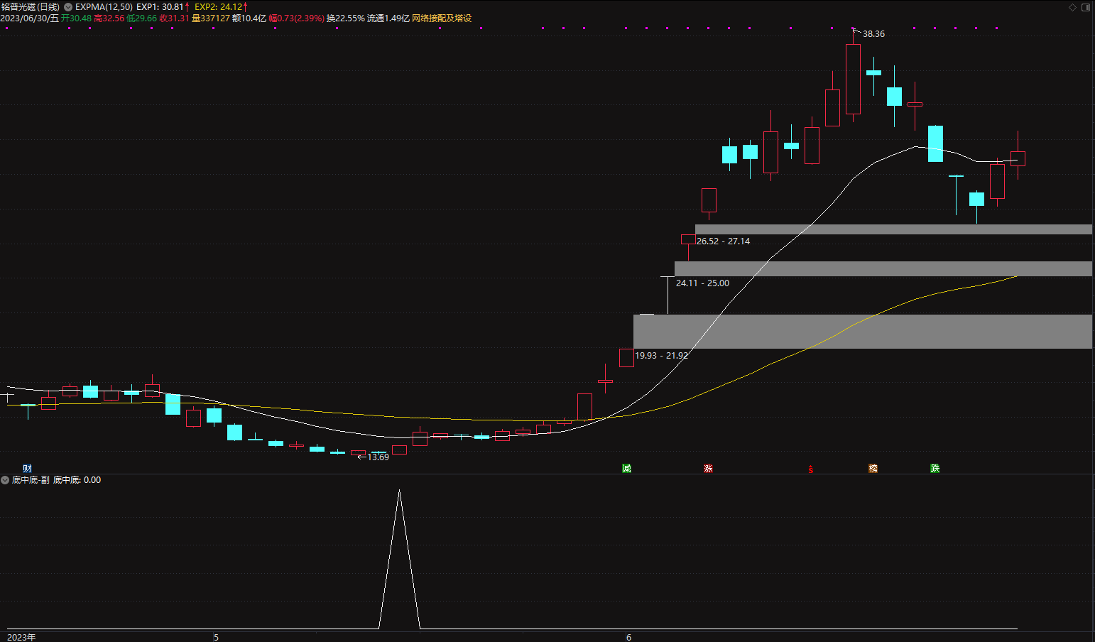Click the 2023年 time axis label
This screenshot has width=1095, height=642.
point(21,637)
